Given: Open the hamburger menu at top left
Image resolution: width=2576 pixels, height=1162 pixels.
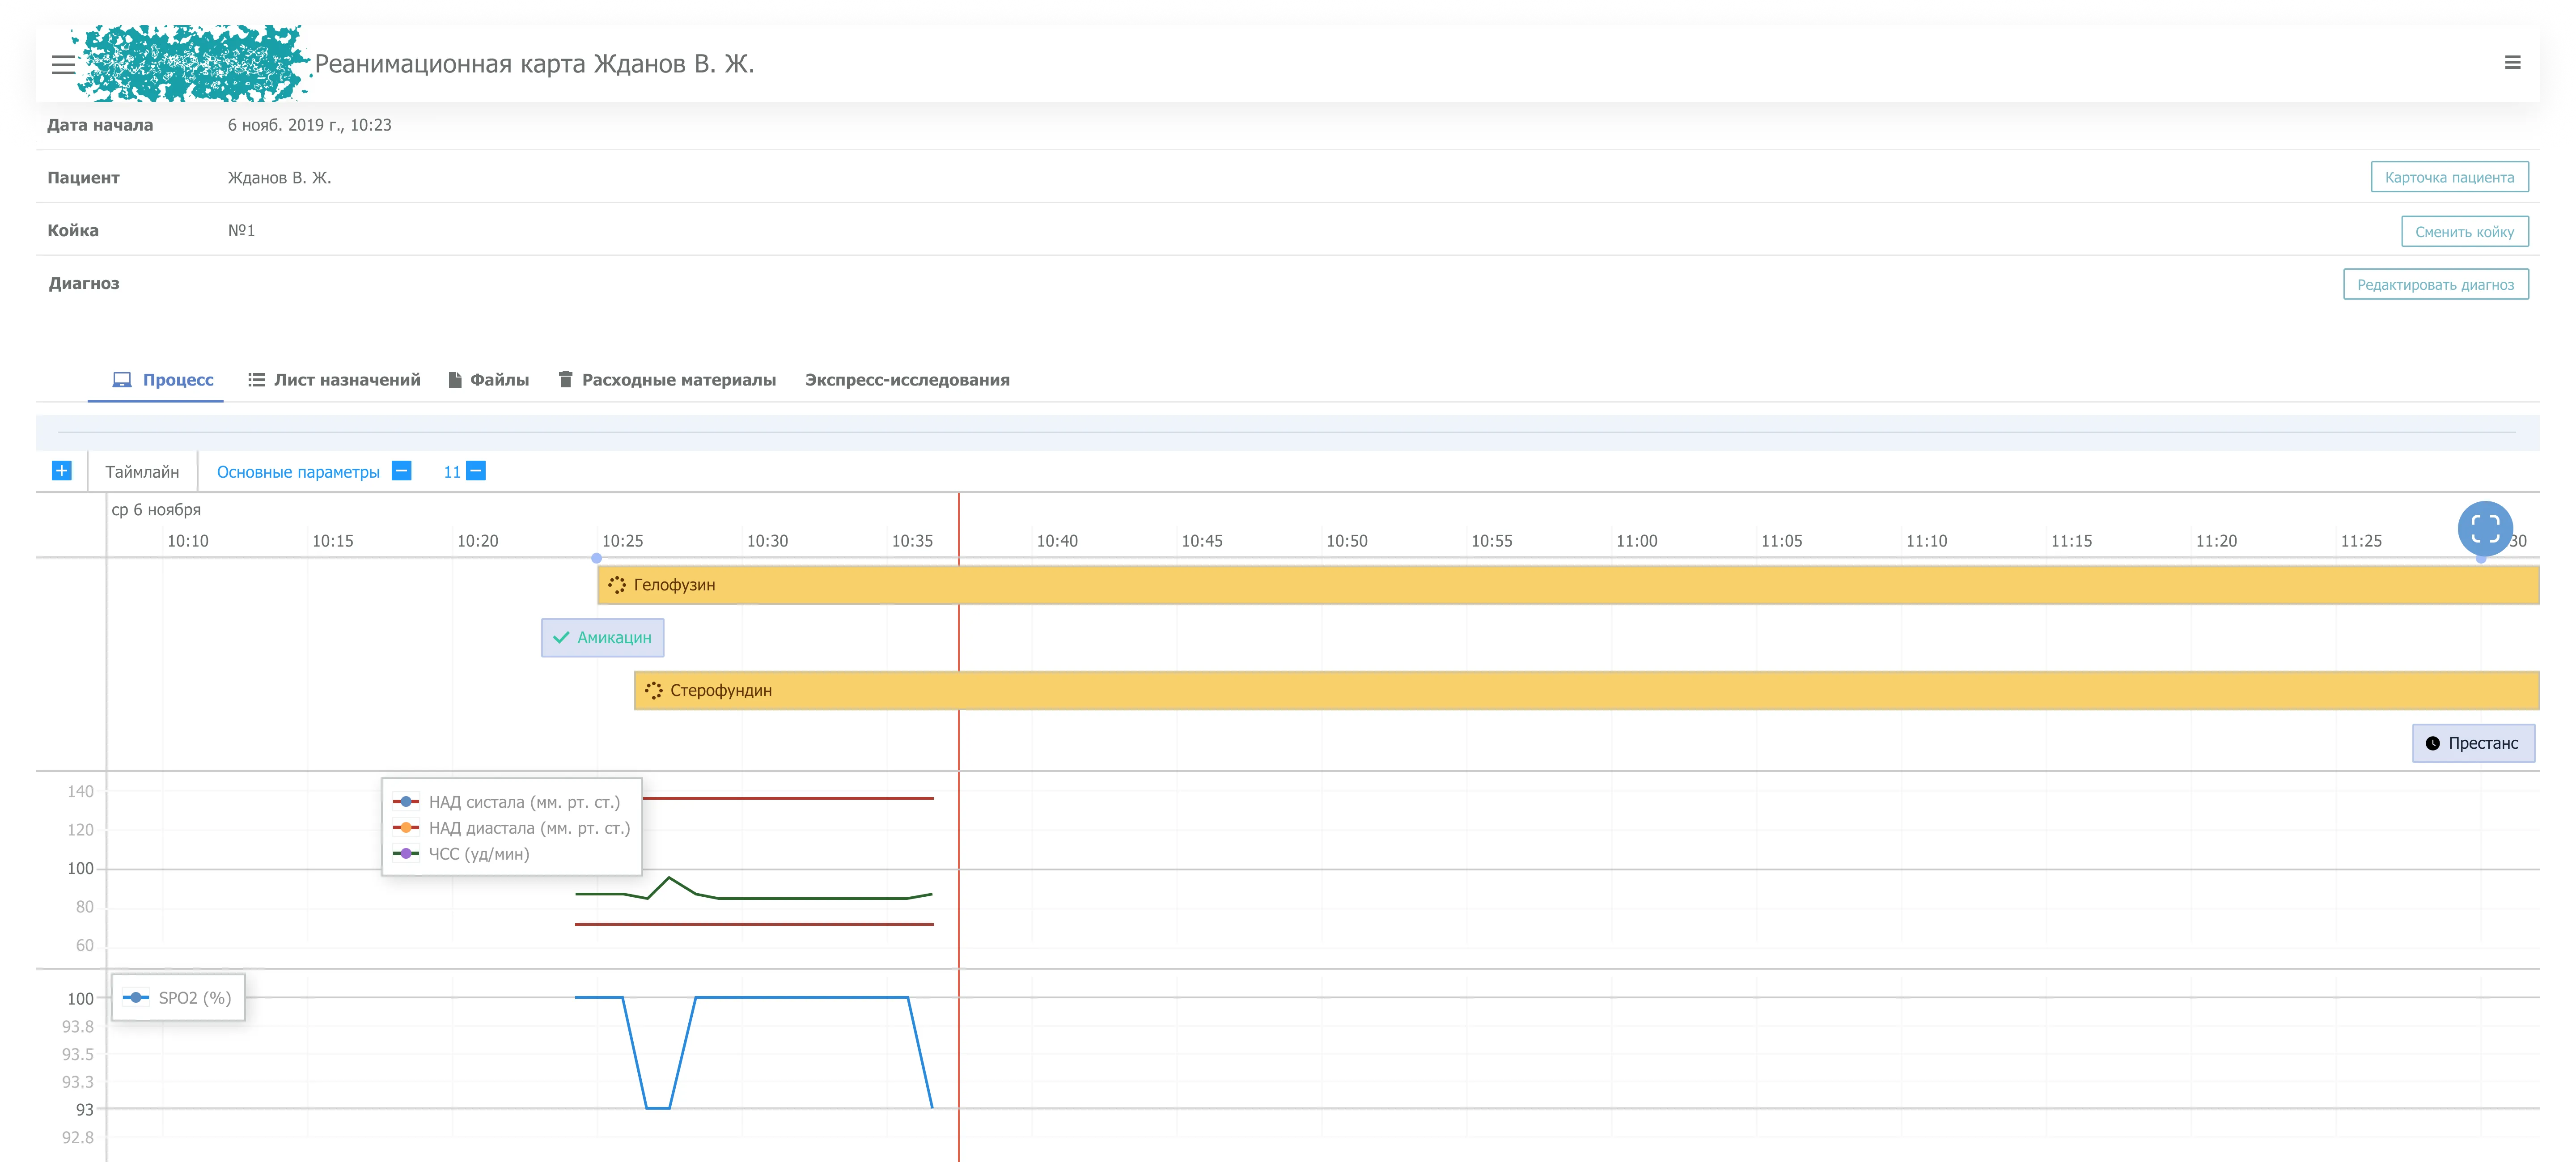Looking at the screenshot, I should [63, 65].
